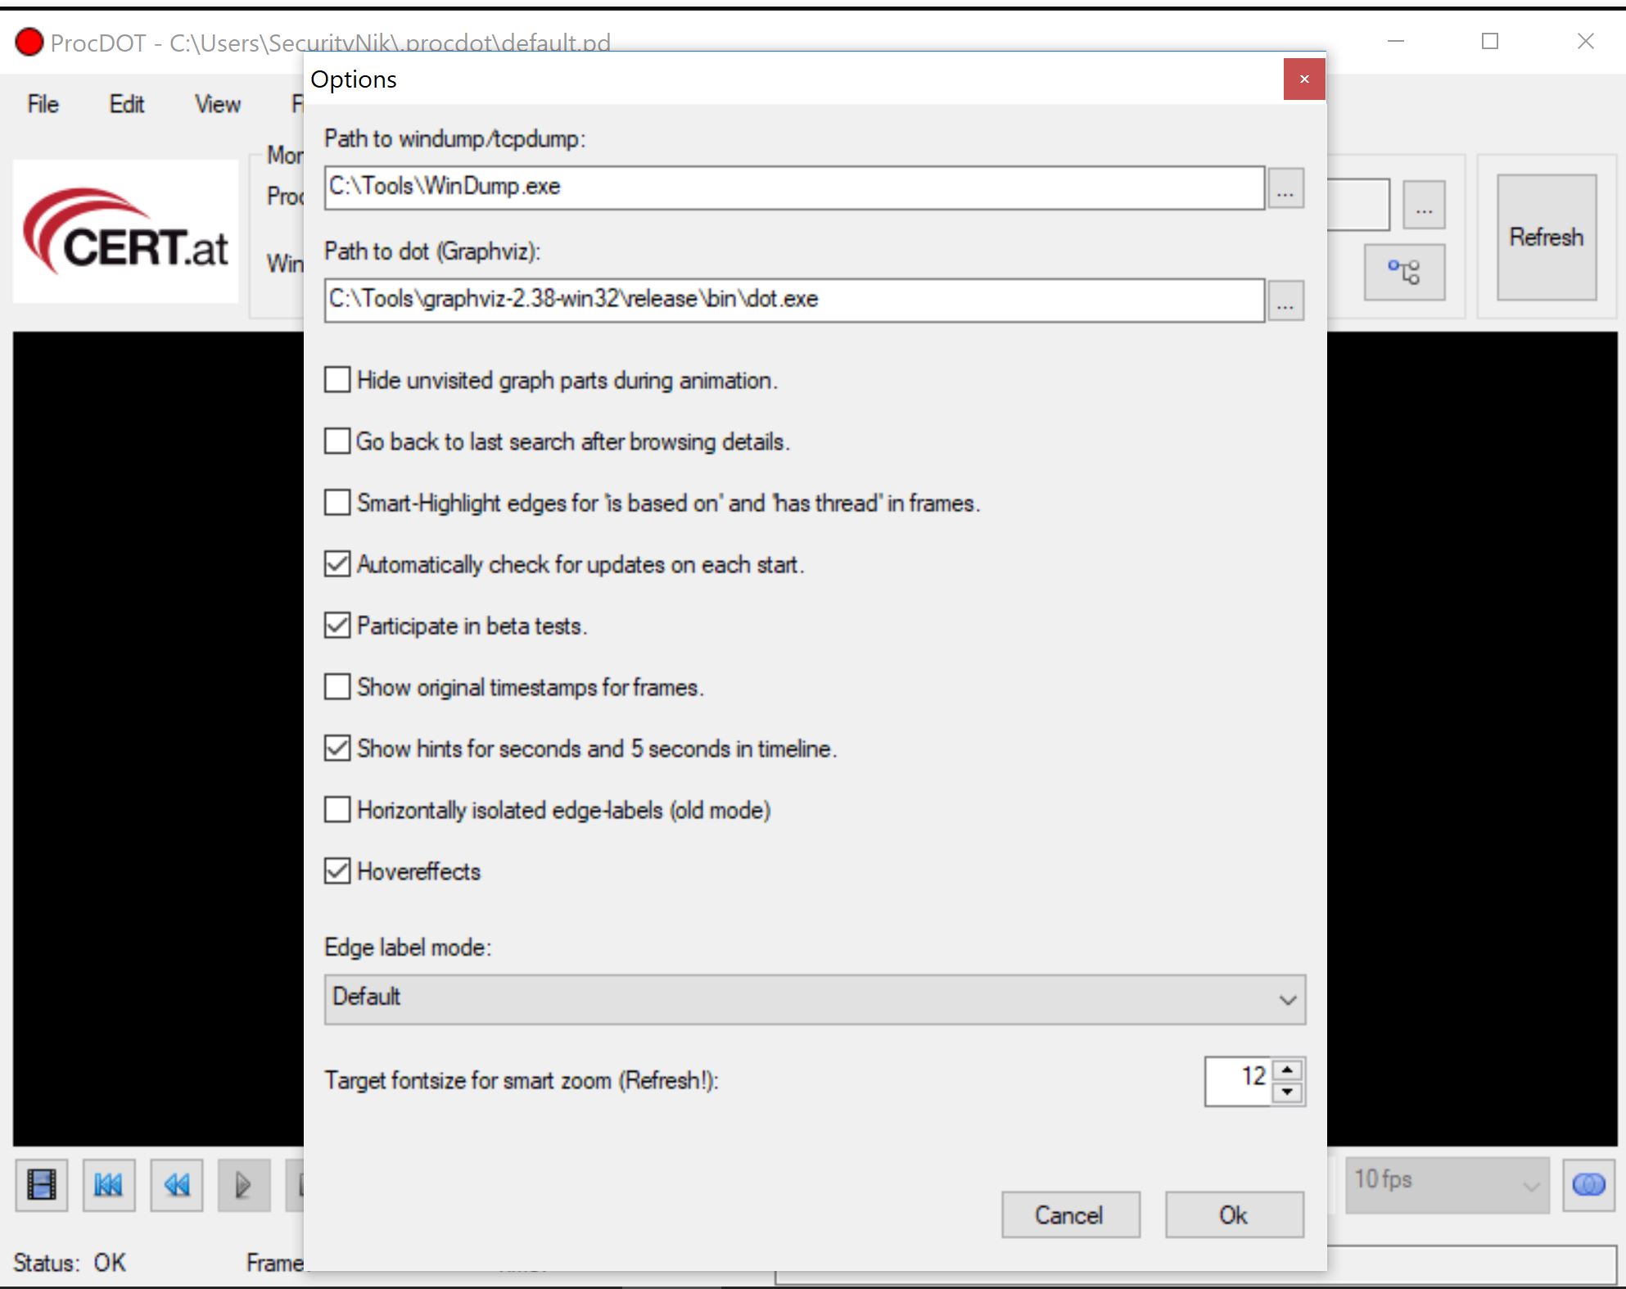Uncheck Automatically check for updates on each start
The height and width of the screenshot is (1289, 1626).
click(x=336, y=563)
